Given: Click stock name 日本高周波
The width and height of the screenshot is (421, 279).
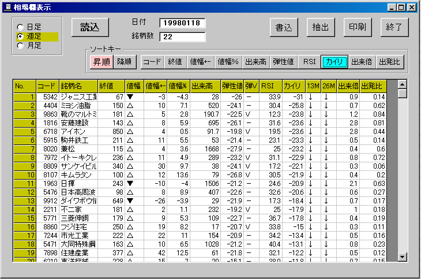Looking at the screenshot, I should point(78,192).
